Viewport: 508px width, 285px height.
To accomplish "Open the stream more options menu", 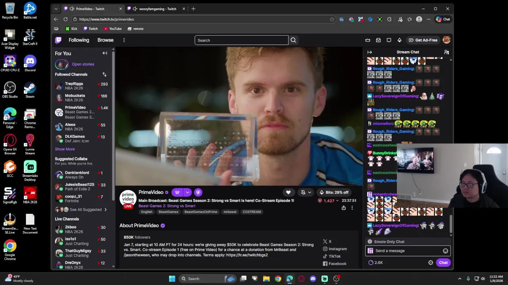I will click(352, 208).
